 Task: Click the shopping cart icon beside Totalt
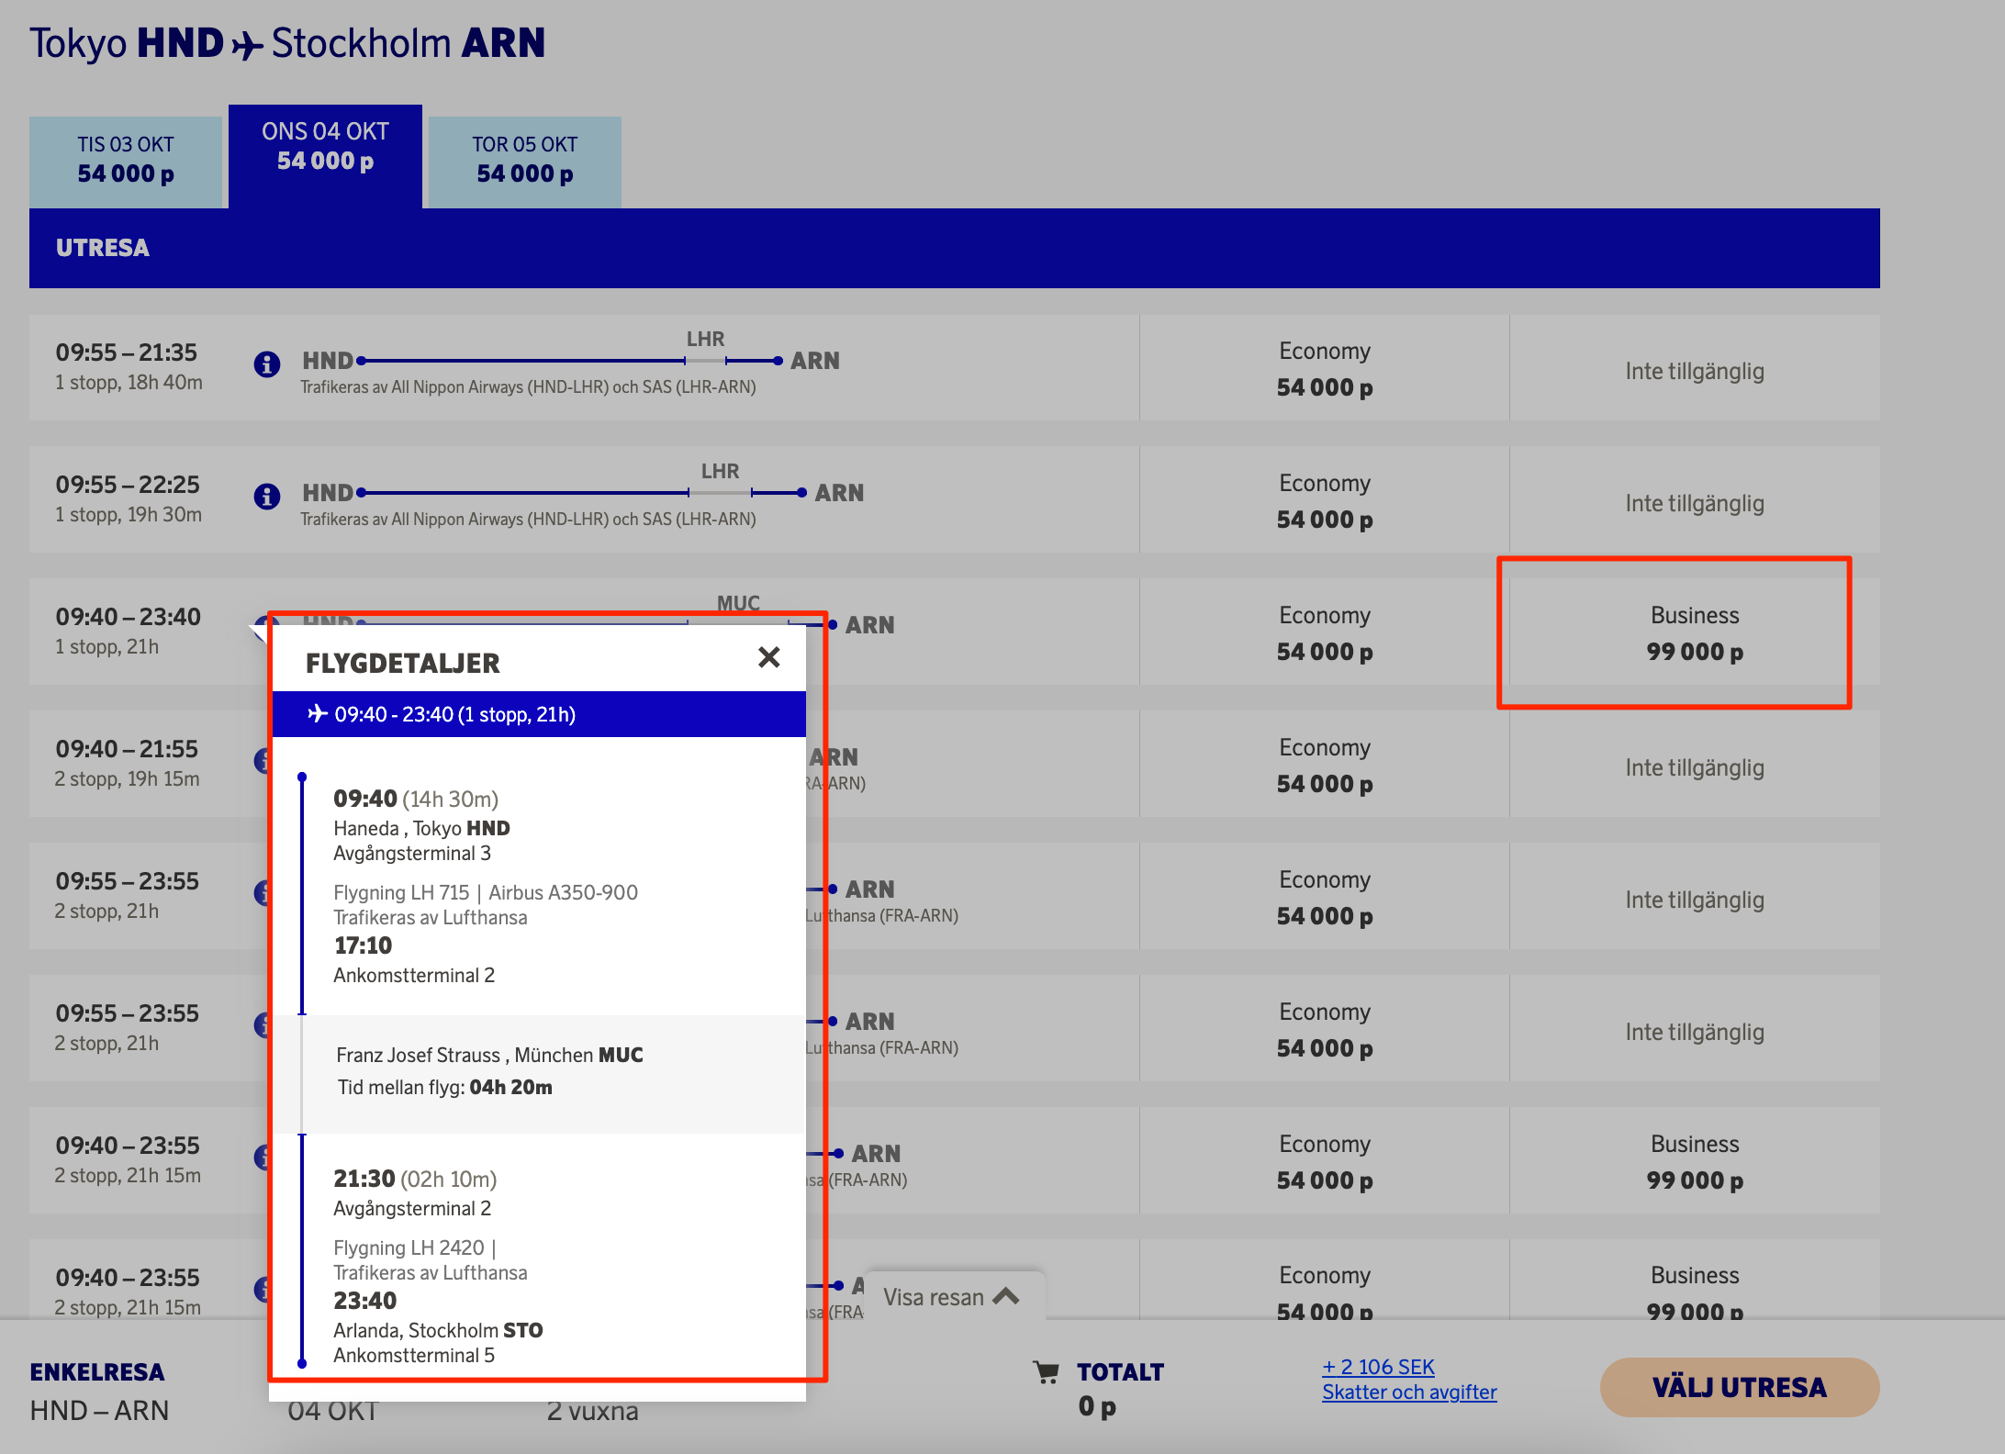[1046, 1372]
